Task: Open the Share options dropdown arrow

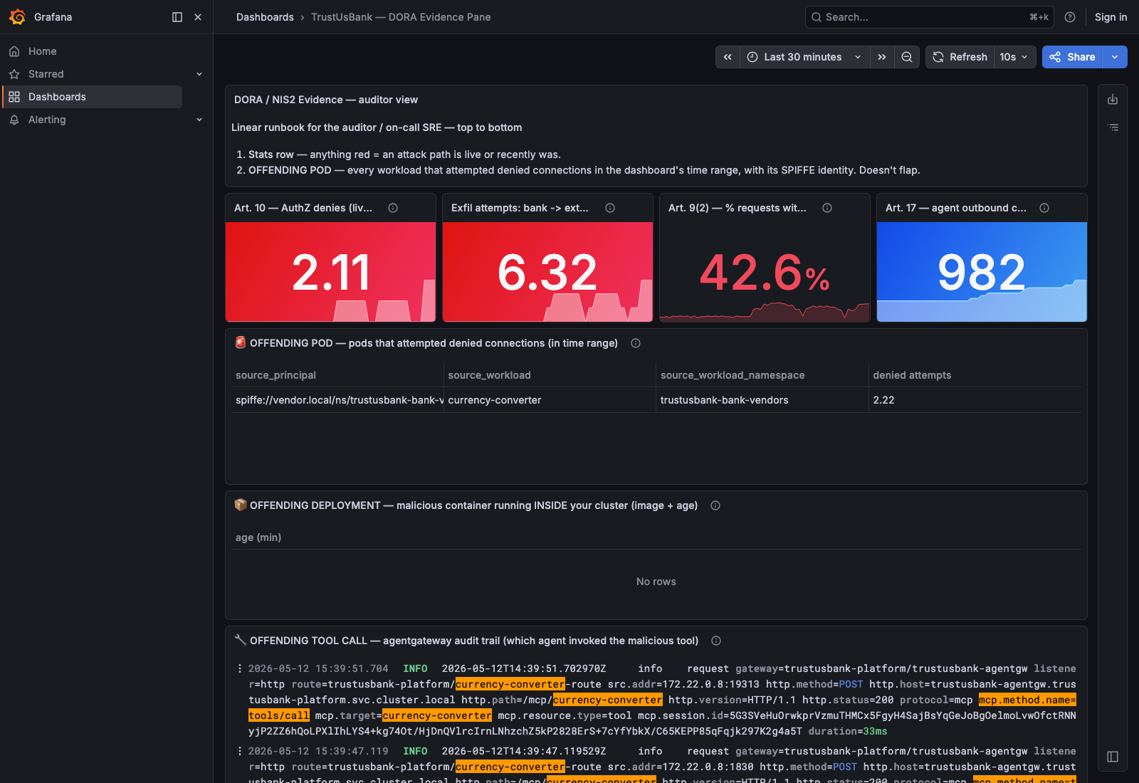Action: [x=1115, y=57]
